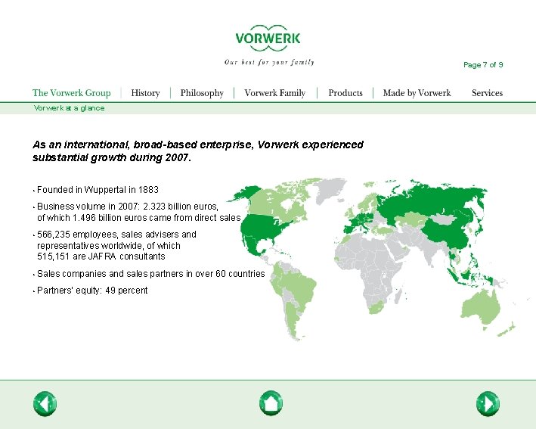
Task: Open The Vorwerk Group section
Action: 72,93
